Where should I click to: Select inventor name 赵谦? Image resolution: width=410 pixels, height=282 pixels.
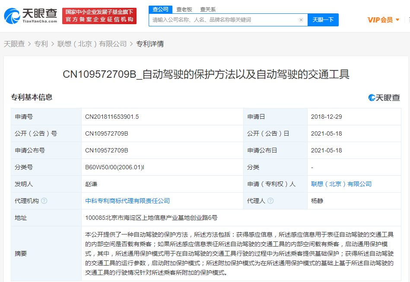[x=91, y=184]
